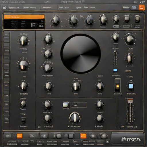
Task: Click the green-tinted mini display beside the text field
Action: (x=66, y=105)
